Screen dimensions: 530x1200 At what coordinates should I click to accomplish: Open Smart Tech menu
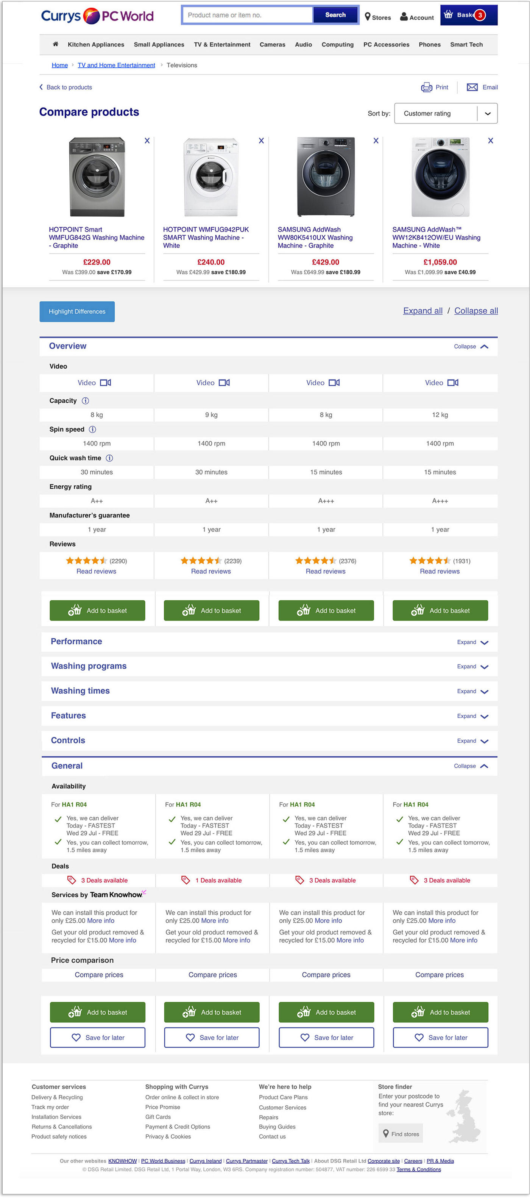point(466,44)
